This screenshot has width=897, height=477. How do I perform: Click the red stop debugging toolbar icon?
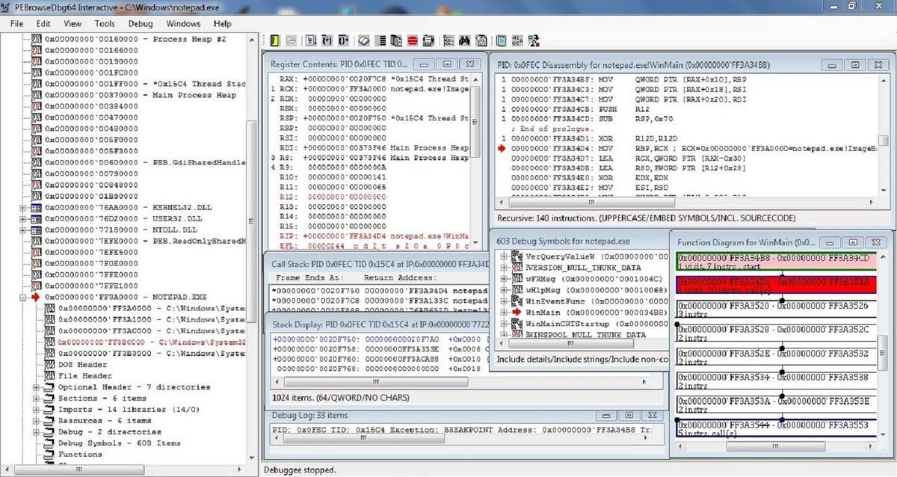point(412,40)
